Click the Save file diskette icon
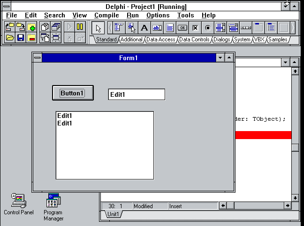This screenshot has width=304, height=226. coord(21,38)
